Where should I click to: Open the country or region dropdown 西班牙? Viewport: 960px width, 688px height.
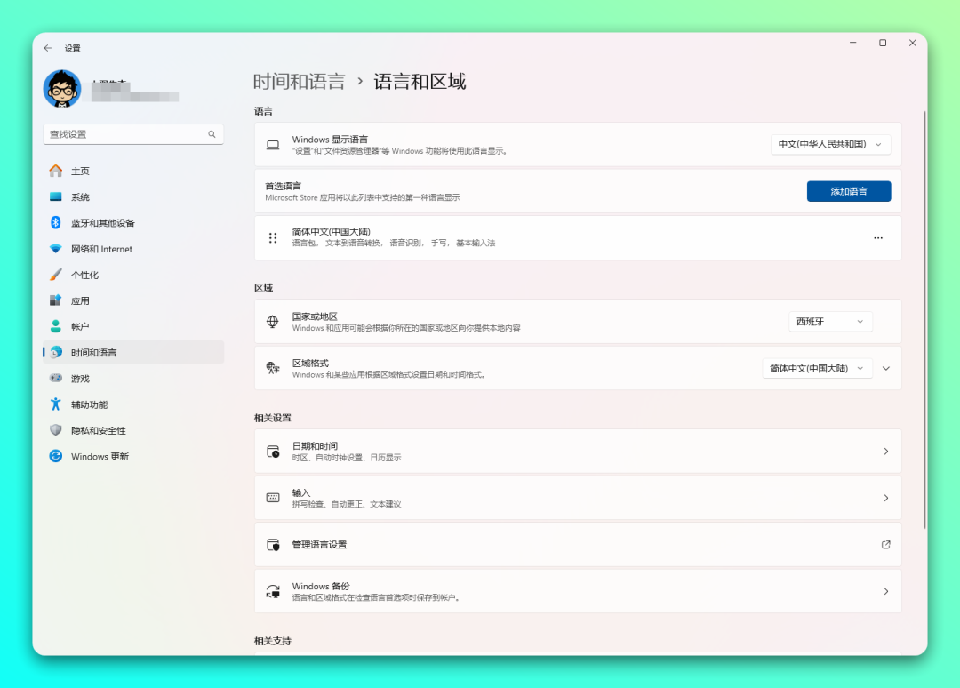click(x=830, y=322)
